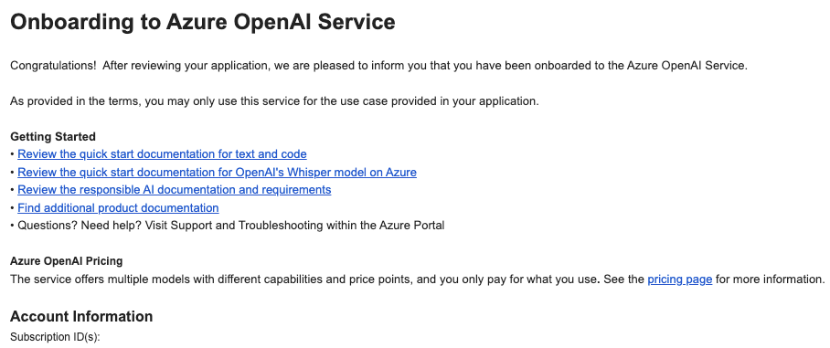The height and width of the screenshot is (348, 830).
Task: Follow the Find additional product documentation link
Action: coord(118,208)
